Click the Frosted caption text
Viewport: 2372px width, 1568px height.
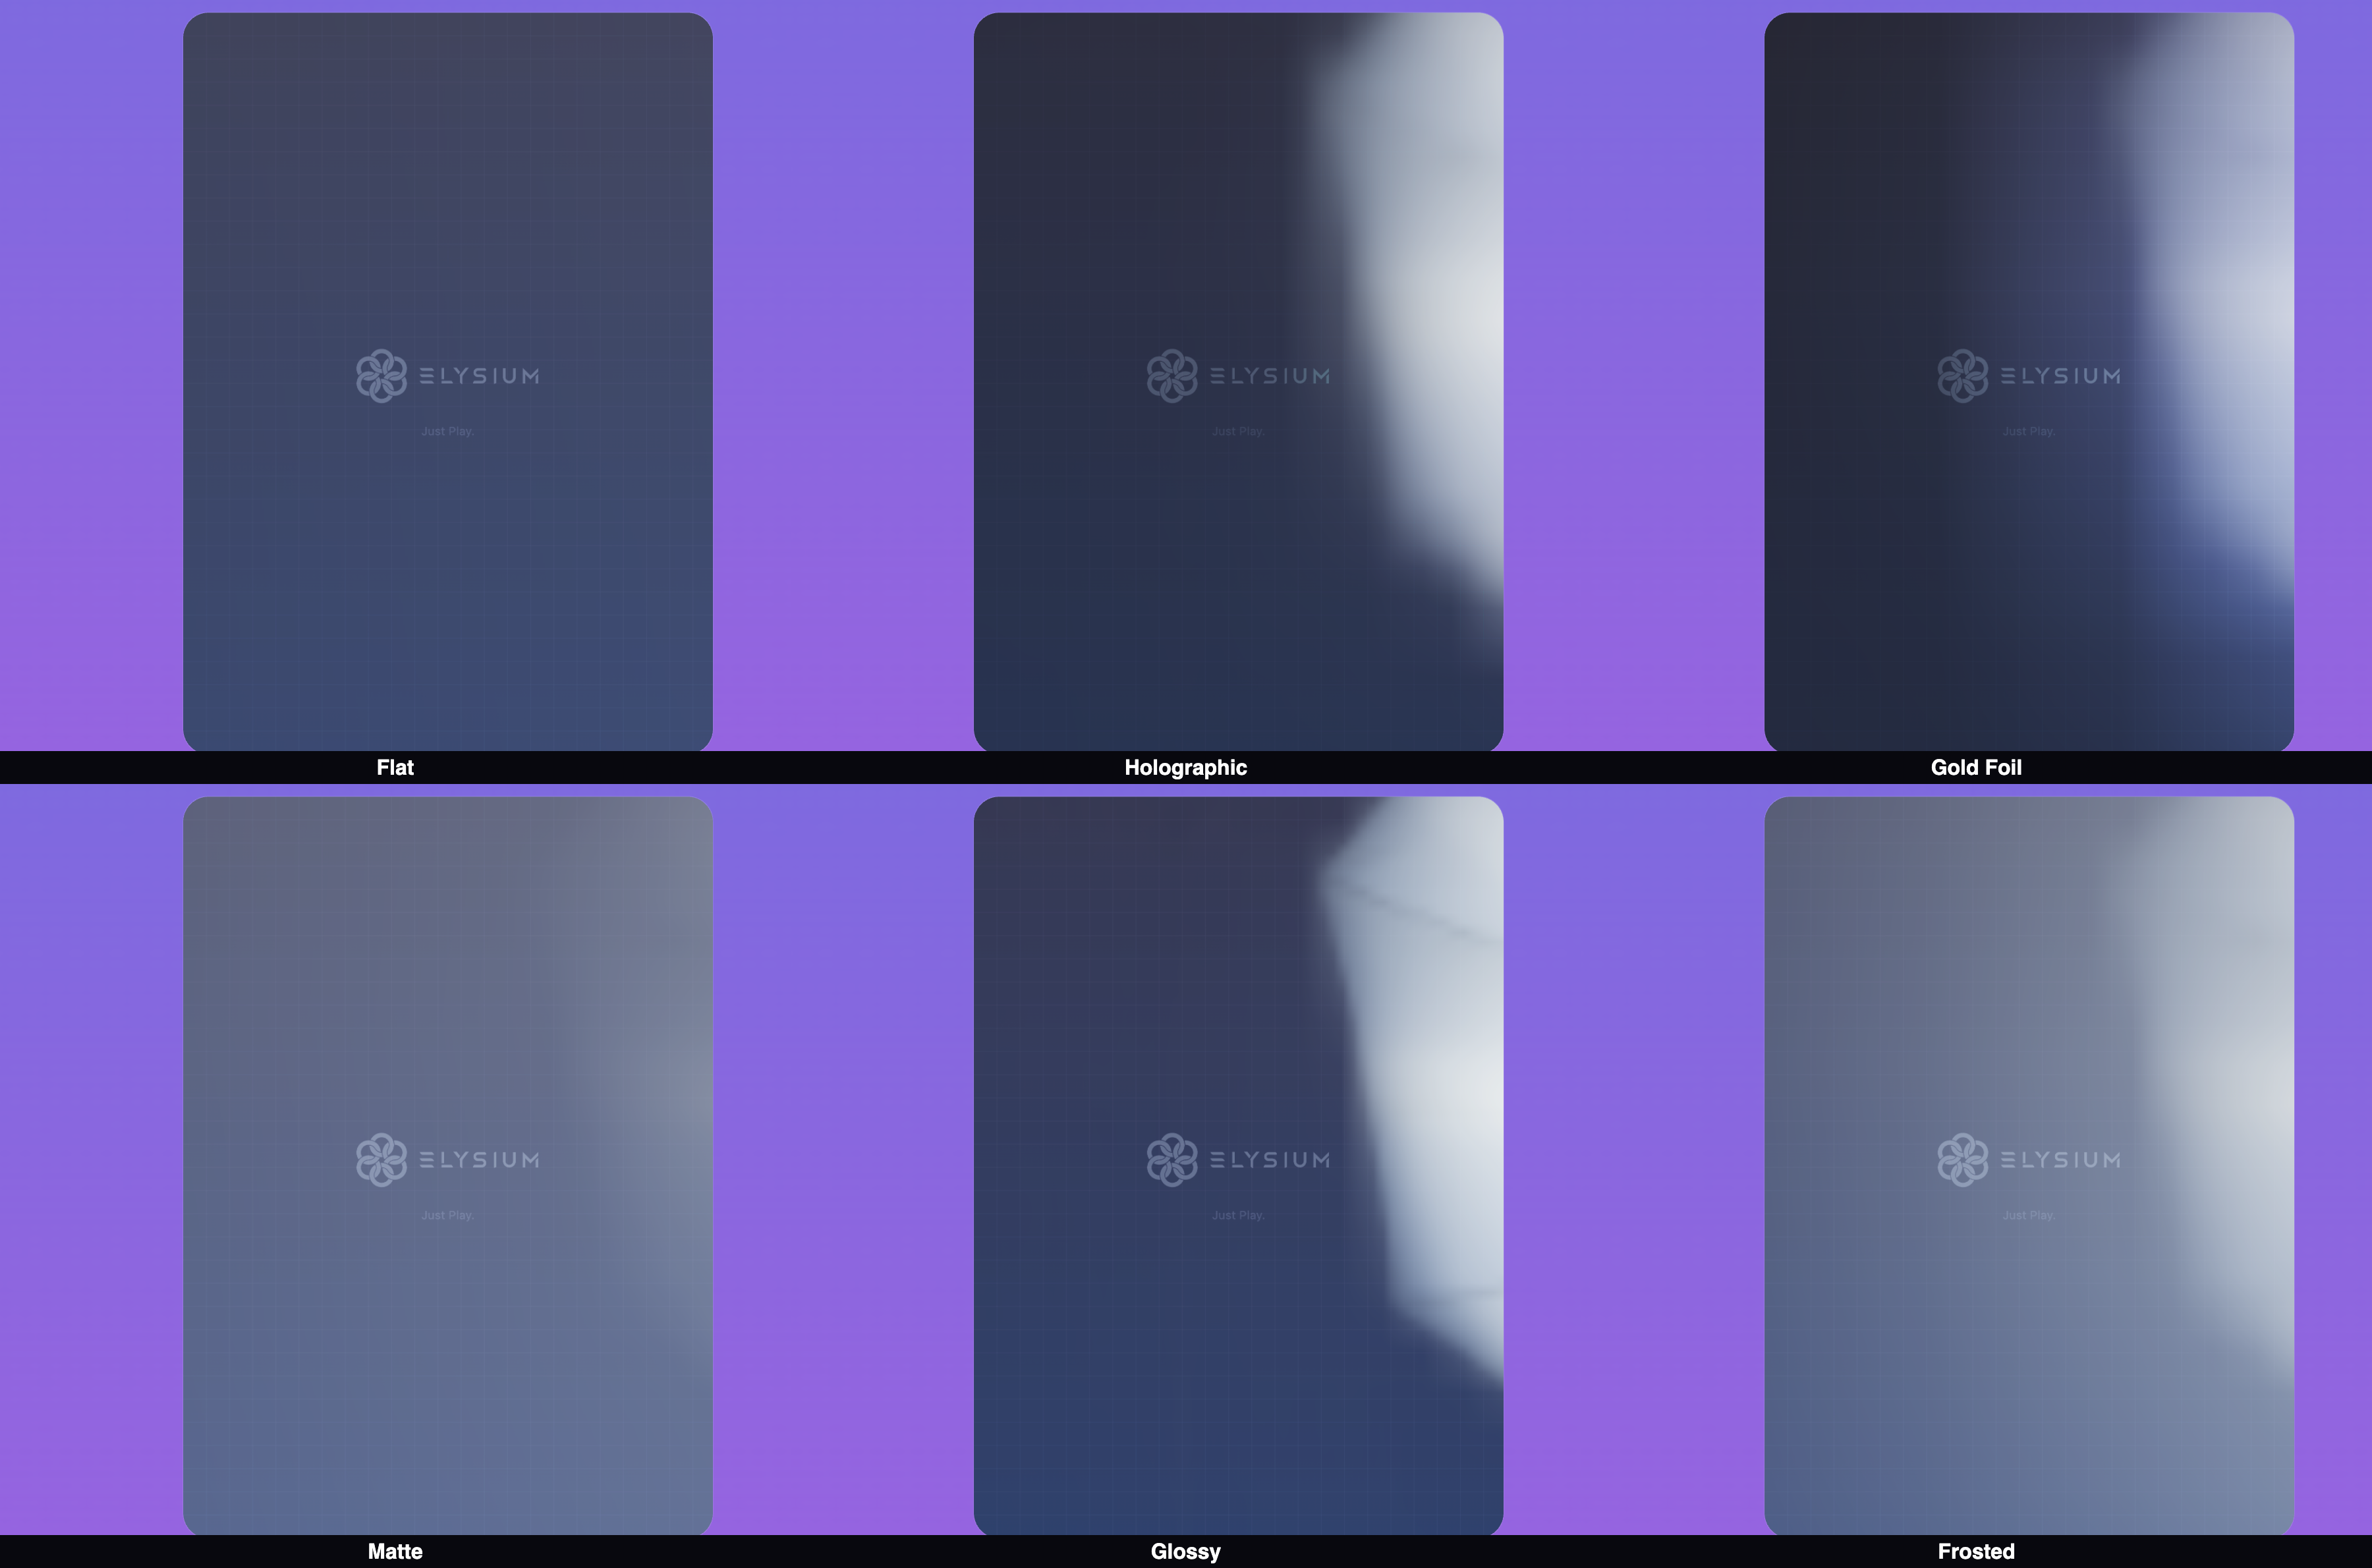pyautogui.click(x=1977, y=1551)
